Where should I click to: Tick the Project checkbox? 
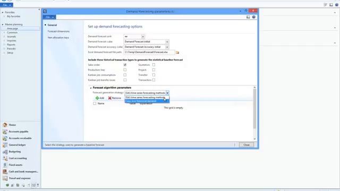(x=154, y=70)
